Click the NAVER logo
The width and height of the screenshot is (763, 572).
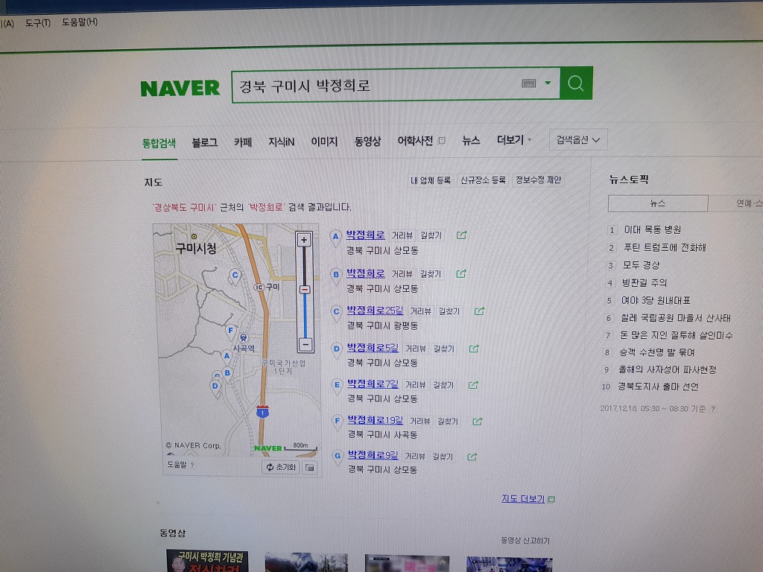[x=180, y=88]
